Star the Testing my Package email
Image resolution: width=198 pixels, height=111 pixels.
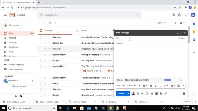[x=45, y=78]
